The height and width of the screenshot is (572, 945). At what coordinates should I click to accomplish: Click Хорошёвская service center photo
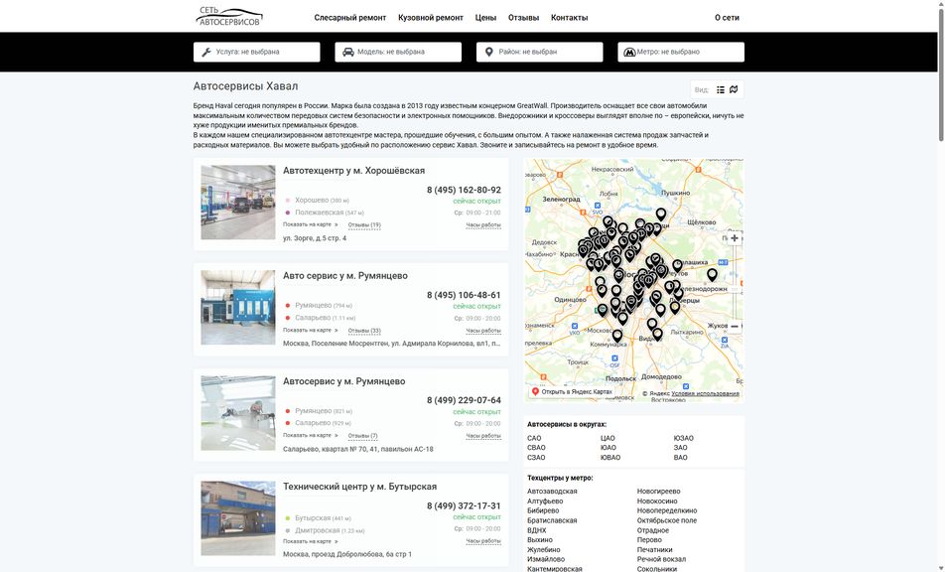pyautogui.click(x=238, y=203)
